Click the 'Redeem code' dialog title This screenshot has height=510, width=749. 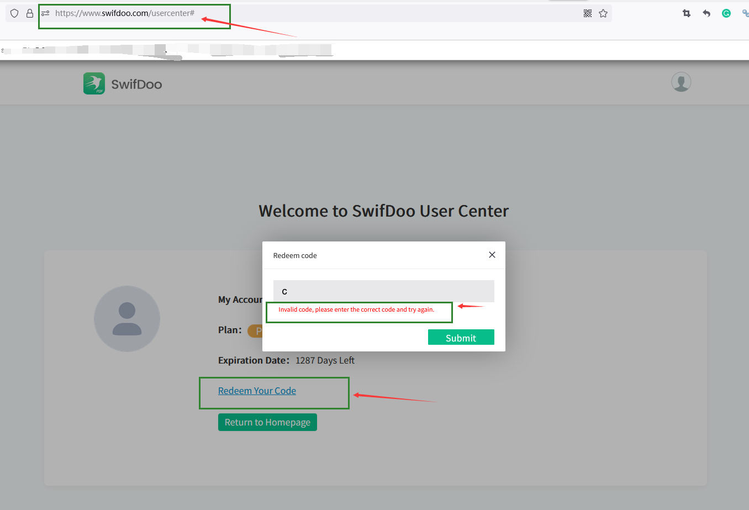click(x=295, y=255)
